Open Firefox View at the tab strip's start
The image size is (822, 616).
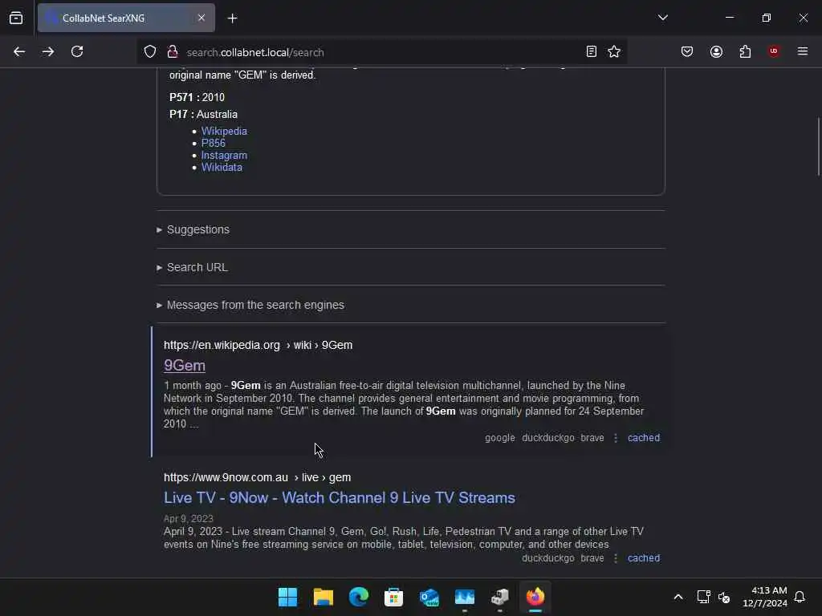pos(16,18)
